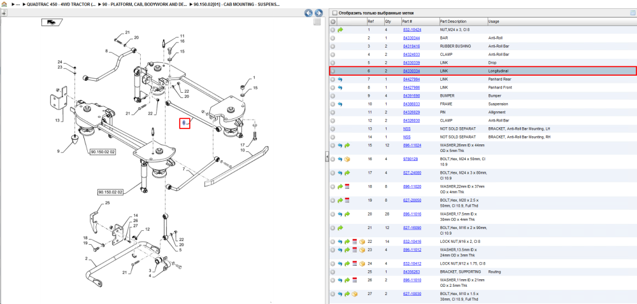Sort by Ref column header
Screen dimensions: 637x304
point(370,22)
